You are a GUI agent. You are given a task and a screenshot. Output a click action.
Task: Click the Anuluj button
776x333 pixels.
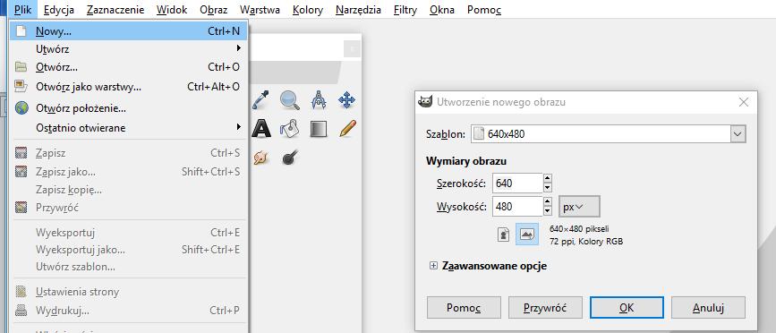pos(708,308)
